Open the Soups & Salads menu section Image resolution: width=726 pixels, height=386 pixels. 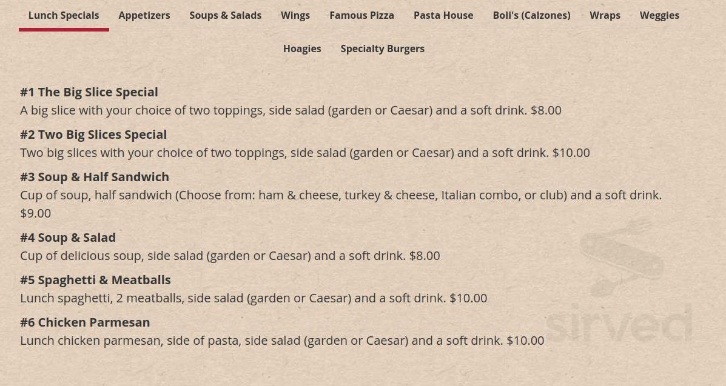[226, 15]
